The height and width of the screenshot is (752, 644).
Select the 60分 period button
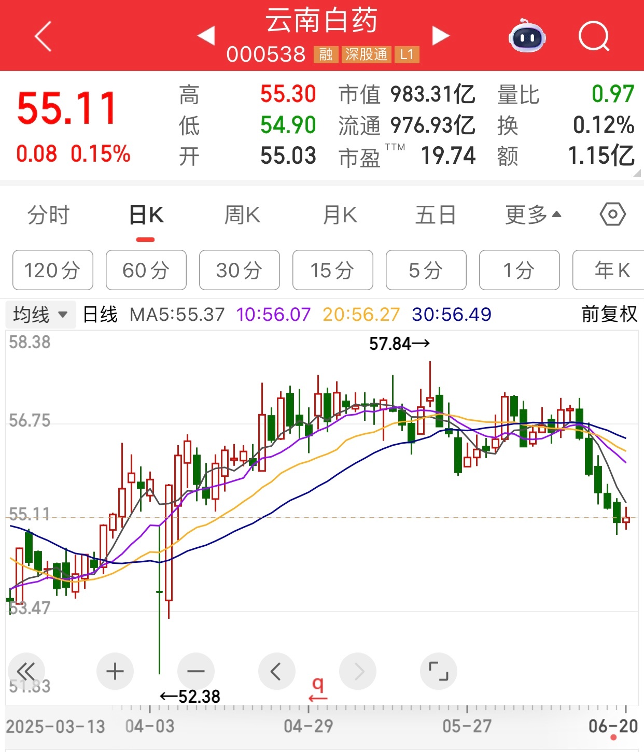point(146,270)
